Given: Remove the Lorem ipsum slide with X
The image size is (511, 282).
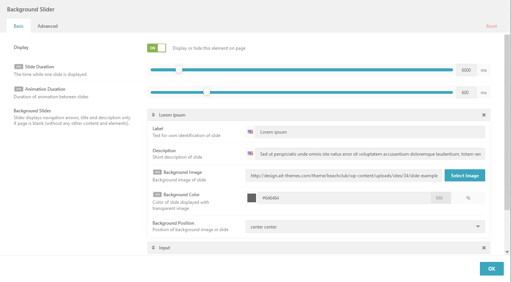Looking at the screenshot, I should (484, 115).
